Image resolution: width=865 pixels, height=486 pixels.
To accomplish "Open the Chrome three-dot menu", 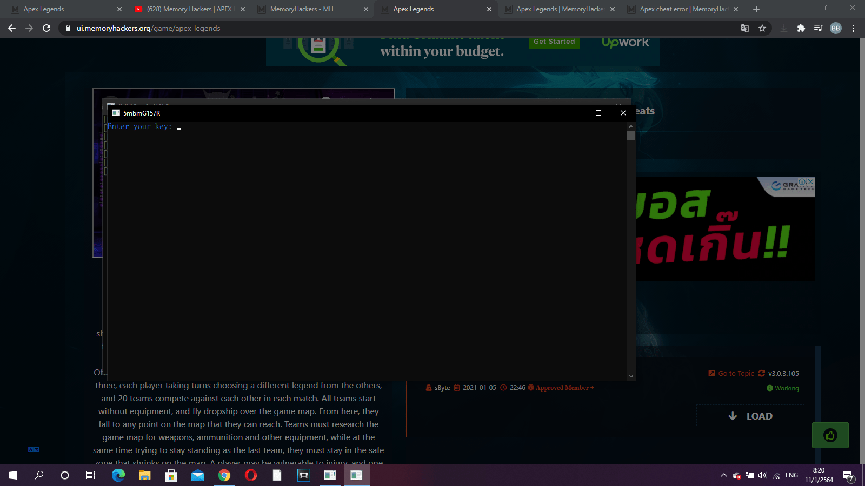I will 854,28.
